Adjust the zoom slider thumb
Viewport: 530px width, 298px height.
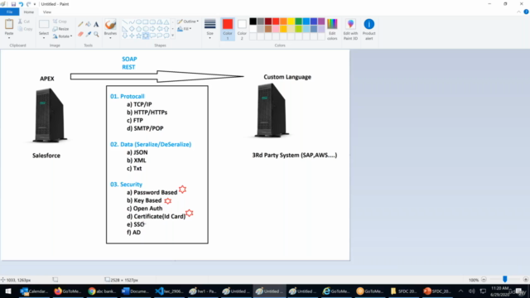504,280
